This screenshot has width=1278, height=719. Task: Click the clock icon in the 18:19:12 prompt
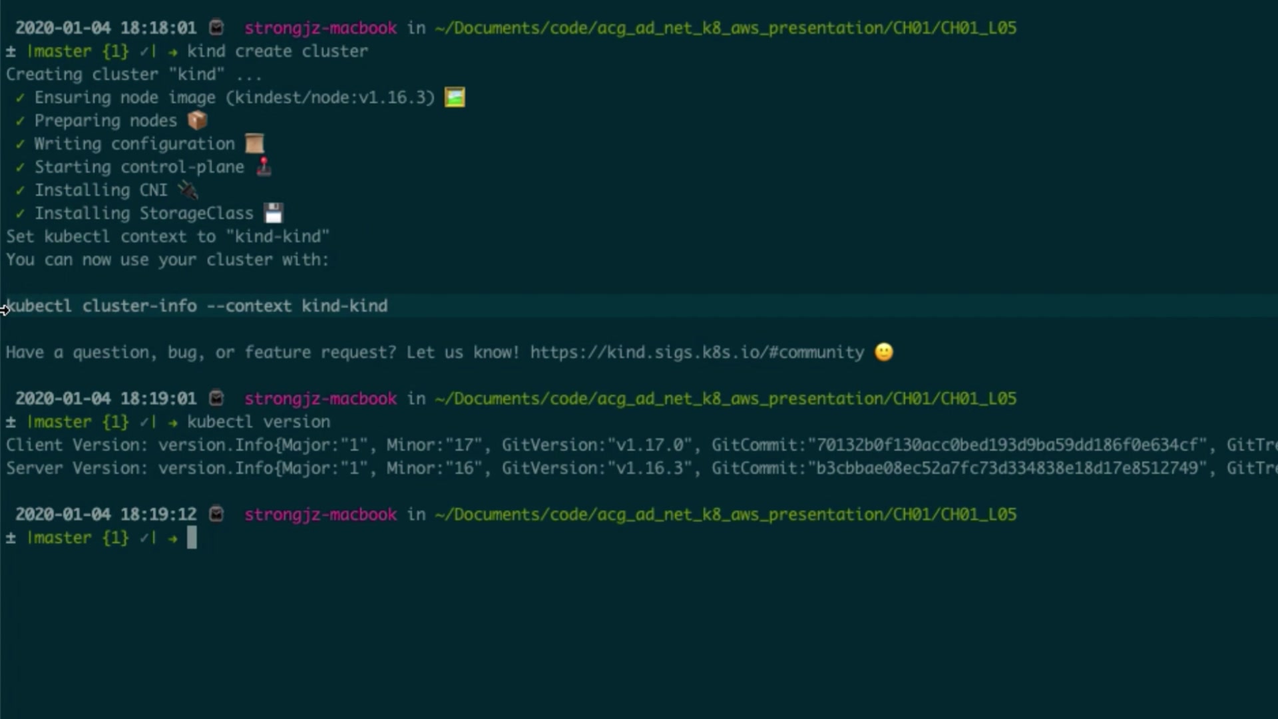tap(216, 514)
